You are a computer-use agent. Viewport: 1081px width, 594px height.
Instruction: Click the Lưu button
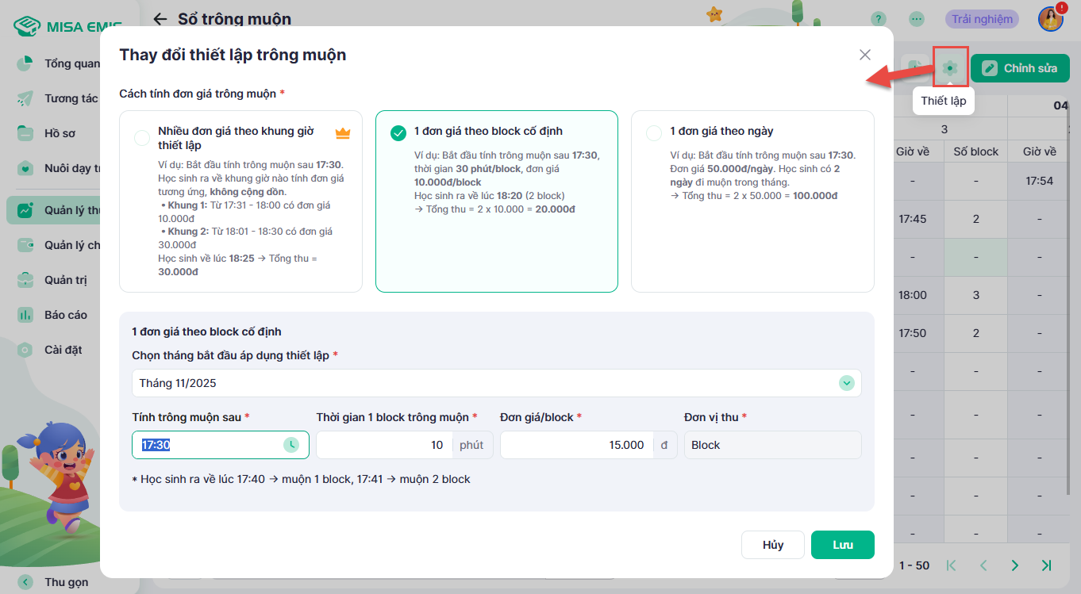point(842,545)
